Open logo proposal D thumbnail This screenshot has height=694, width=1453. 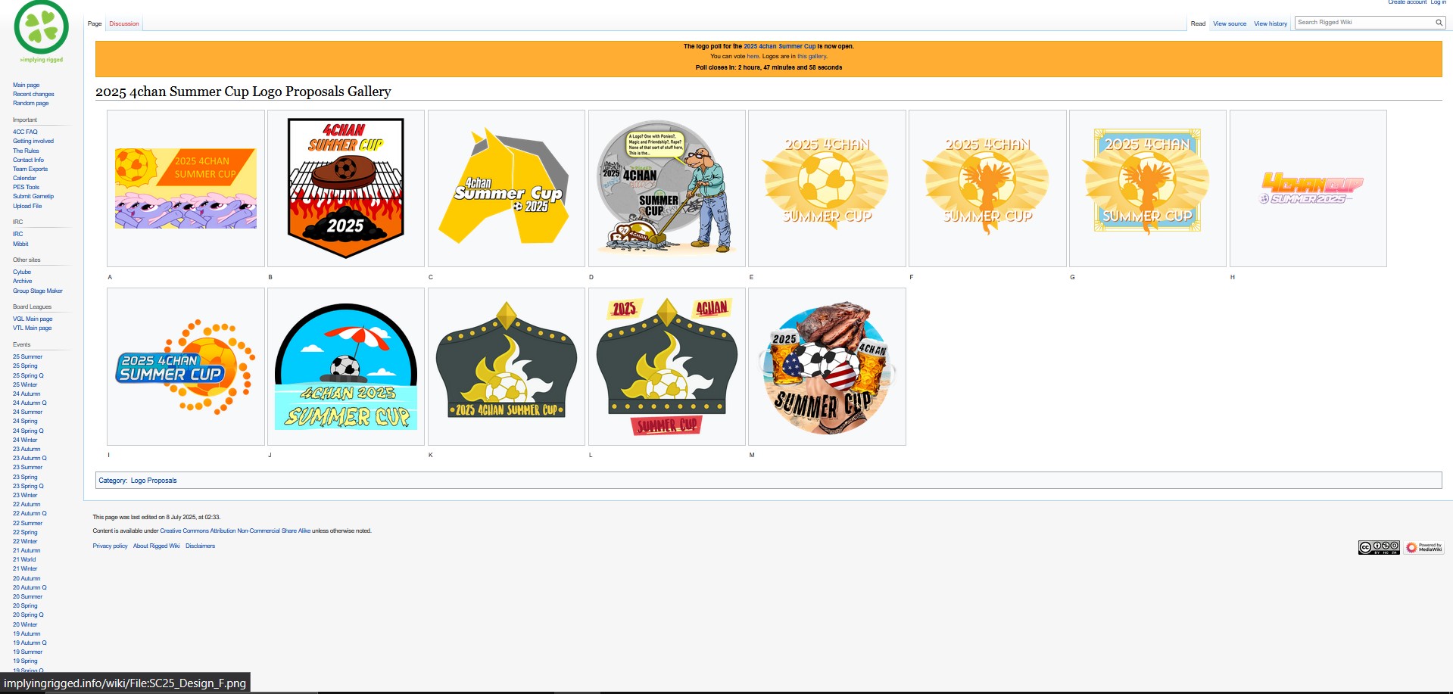[x=666, y=188]
